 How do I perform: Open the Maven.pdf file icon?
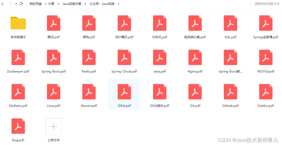[89, 92]
